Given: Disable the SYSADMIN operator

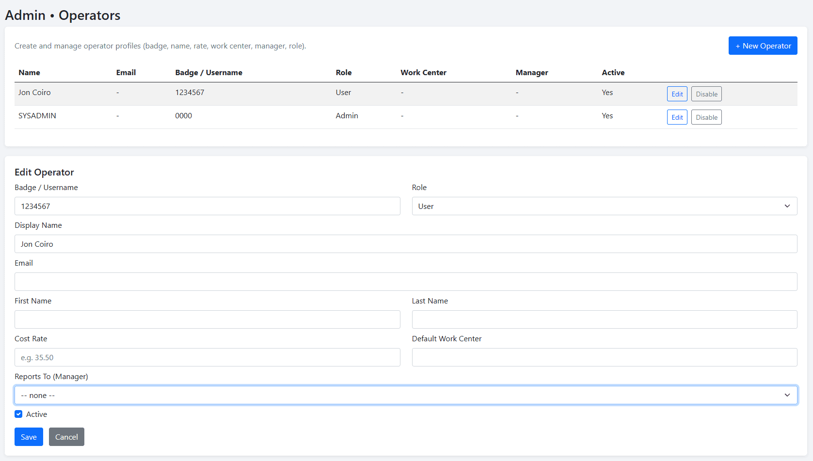Looking at the screenshot, I should click(706, 117).
